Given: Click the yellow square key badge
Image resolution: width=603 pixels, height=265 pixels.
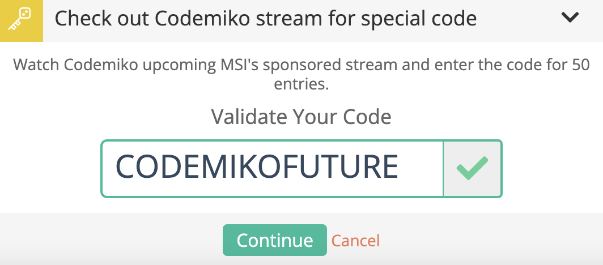Looking at the screenshot, I should pyautogui.click(x=22, y=21).
